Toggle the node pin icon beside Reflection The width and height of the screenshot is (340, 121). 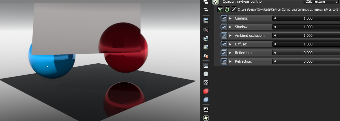224,53
